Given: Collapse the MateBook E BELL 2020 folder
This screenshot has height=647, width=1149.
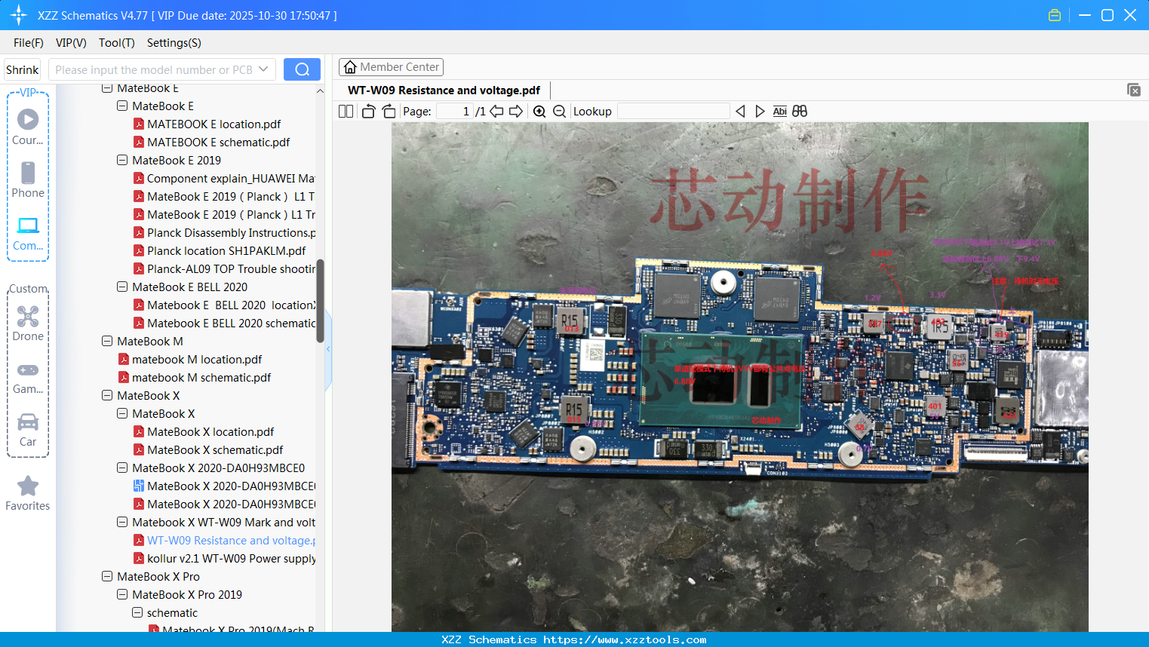Looking at the screenshot, I should point(122,287).
